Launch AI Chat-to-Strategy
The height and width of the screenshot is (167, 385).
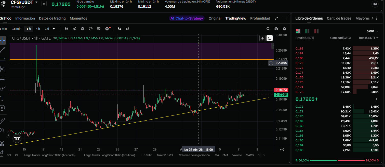(x=187, y=18)
